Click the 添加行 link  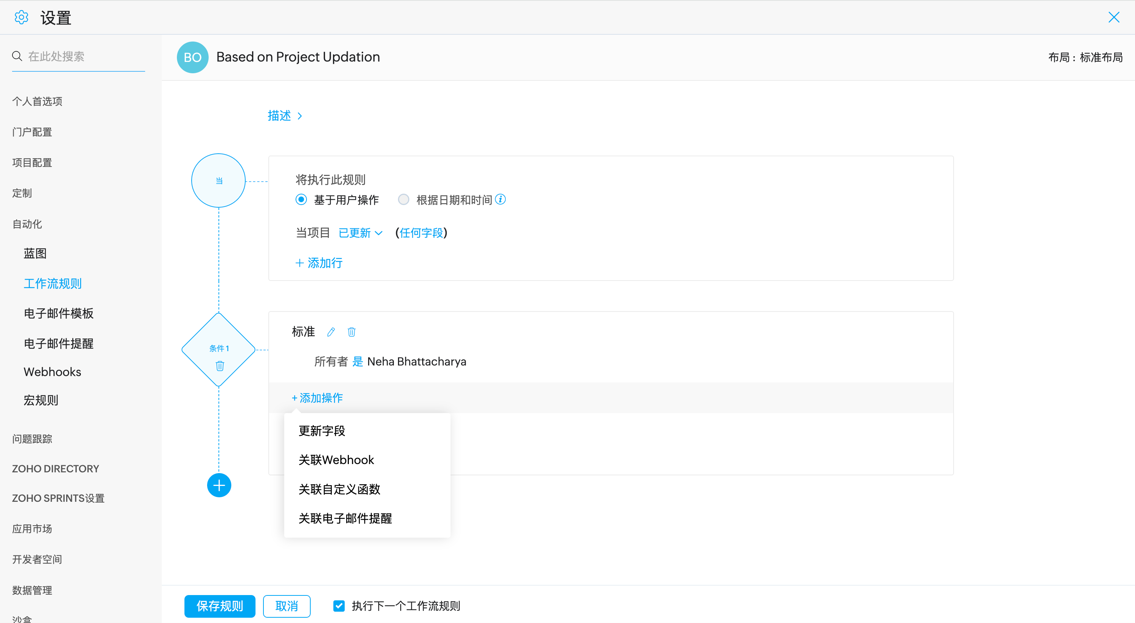click(319, 263)
